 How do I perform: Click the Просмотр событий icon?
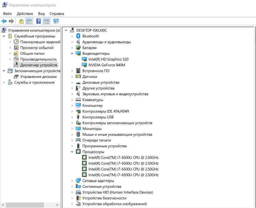16,48
